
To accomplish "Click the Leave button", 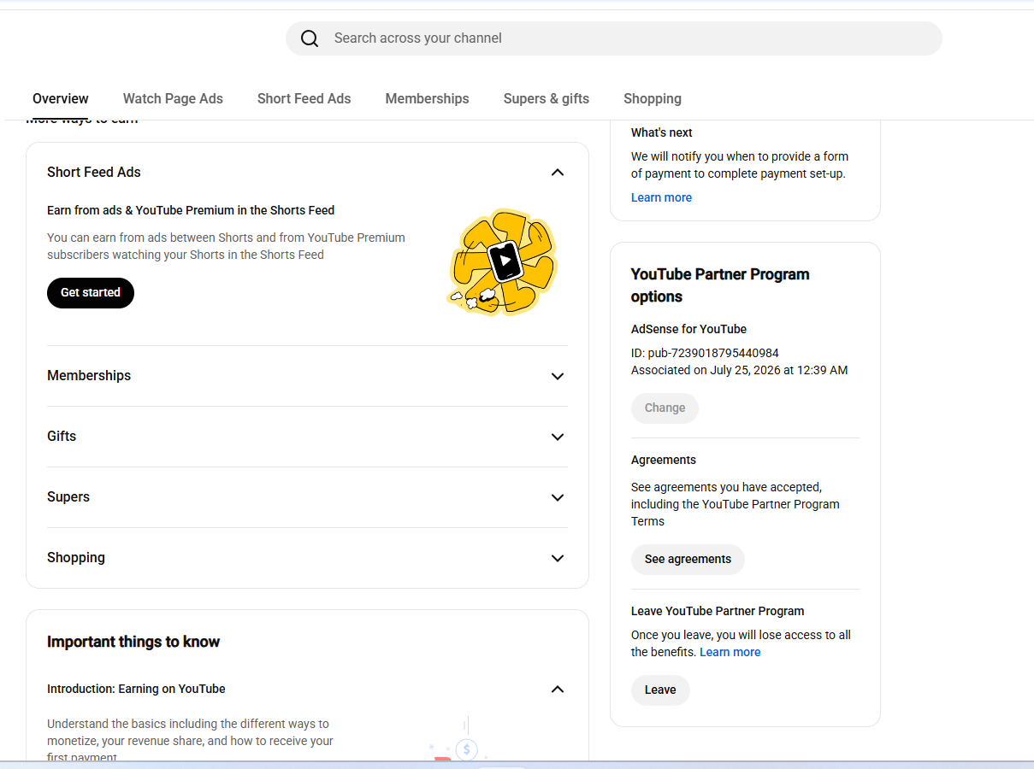I will [x=660, y=690].
